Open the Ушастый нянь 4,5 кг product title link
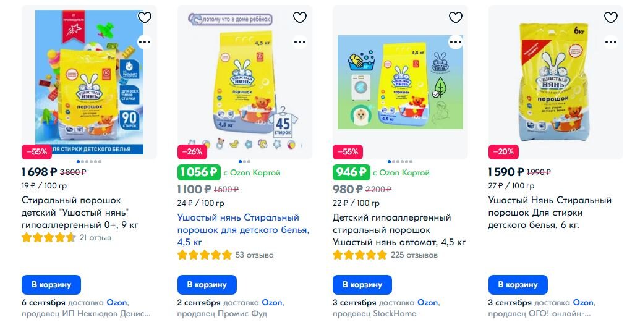 tap(243, 230)
